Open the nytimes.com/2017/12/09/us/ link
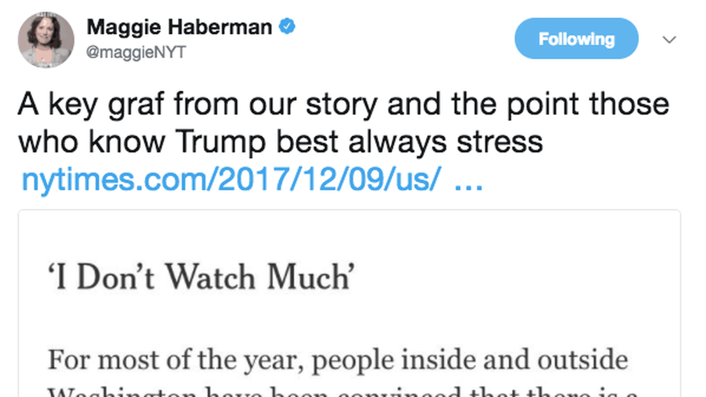The height and width of the screenshot is (397, 706). (x=231, y=179)
